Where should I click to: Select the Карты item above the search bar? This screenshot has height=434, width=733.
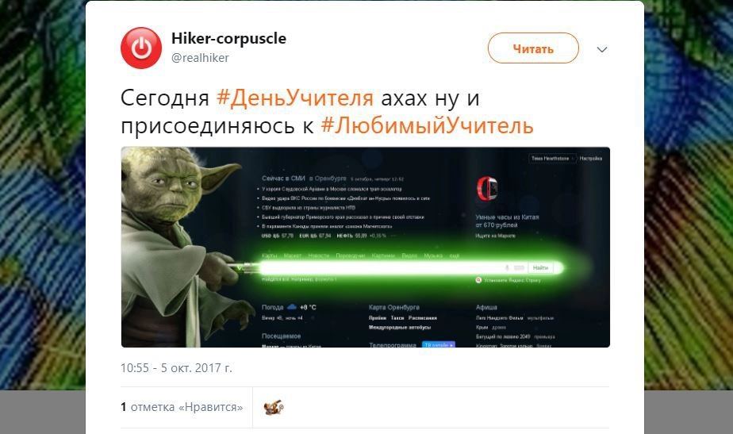pyautogui.click(x=269, y=255)
